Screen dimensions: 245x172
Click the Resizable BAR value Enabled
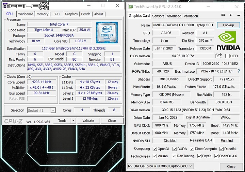tap(227, 141)
